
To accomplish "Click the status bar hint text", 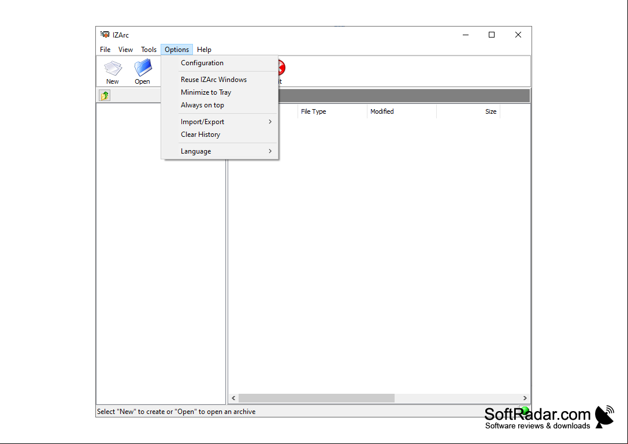I will coord(176,412).
